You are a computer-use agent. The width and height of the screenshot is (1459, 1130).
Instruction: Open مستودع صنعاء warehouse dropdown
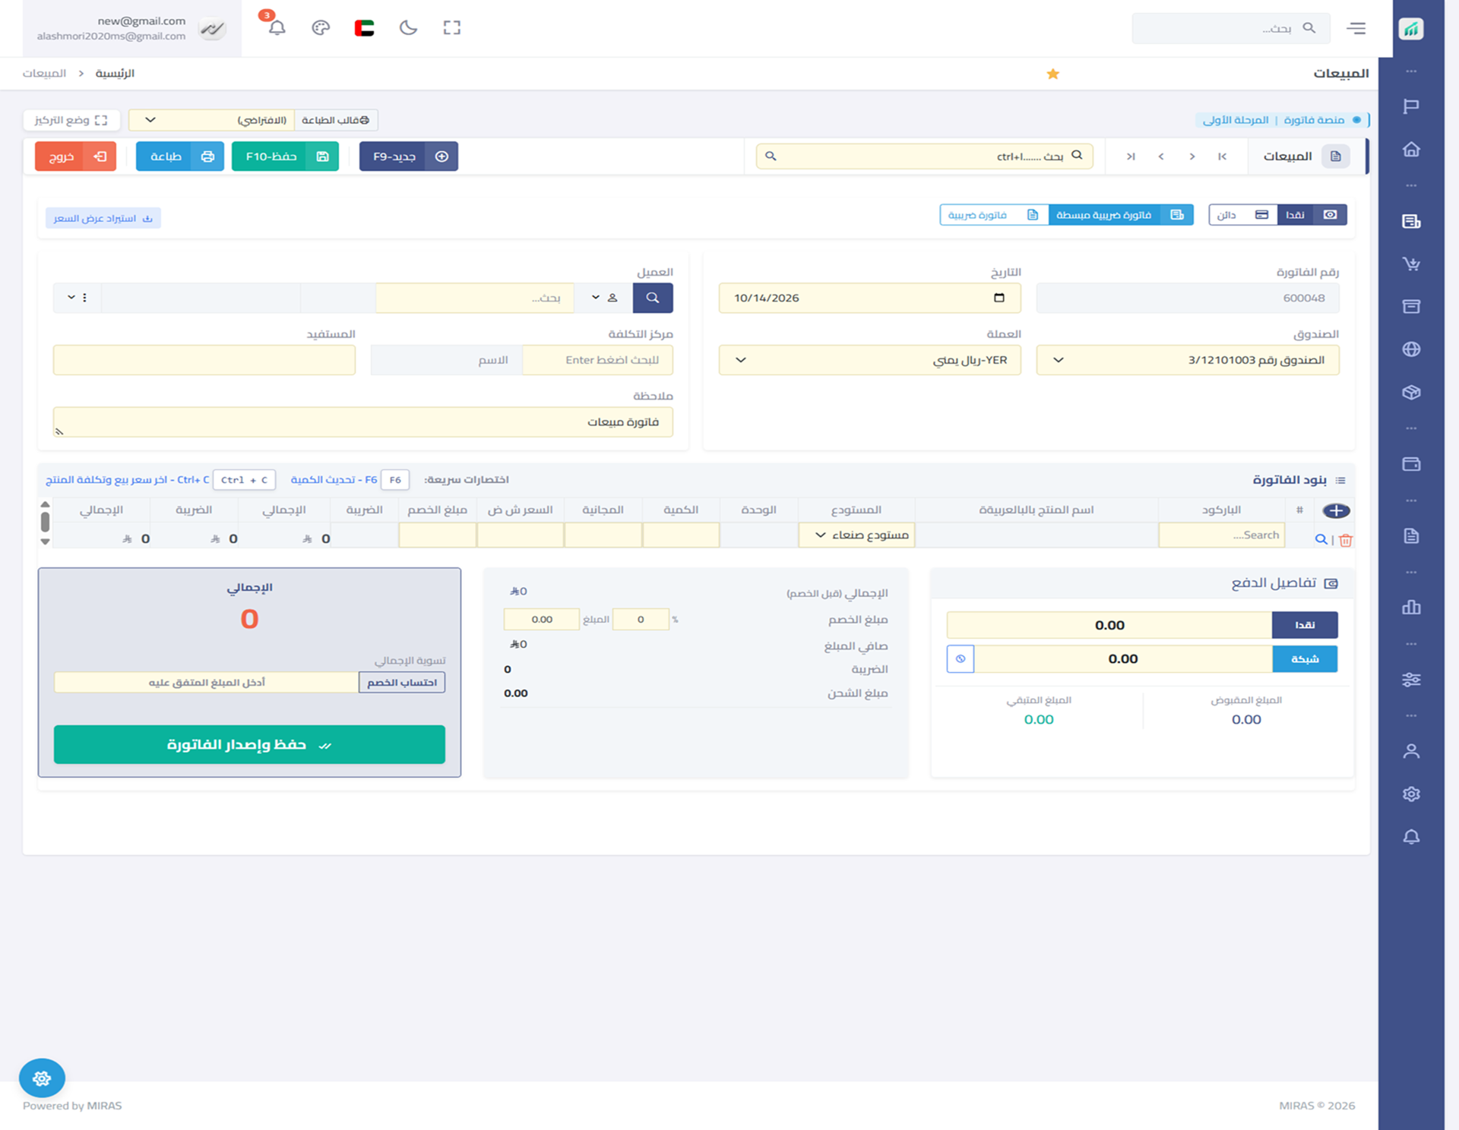coord(856,535)
